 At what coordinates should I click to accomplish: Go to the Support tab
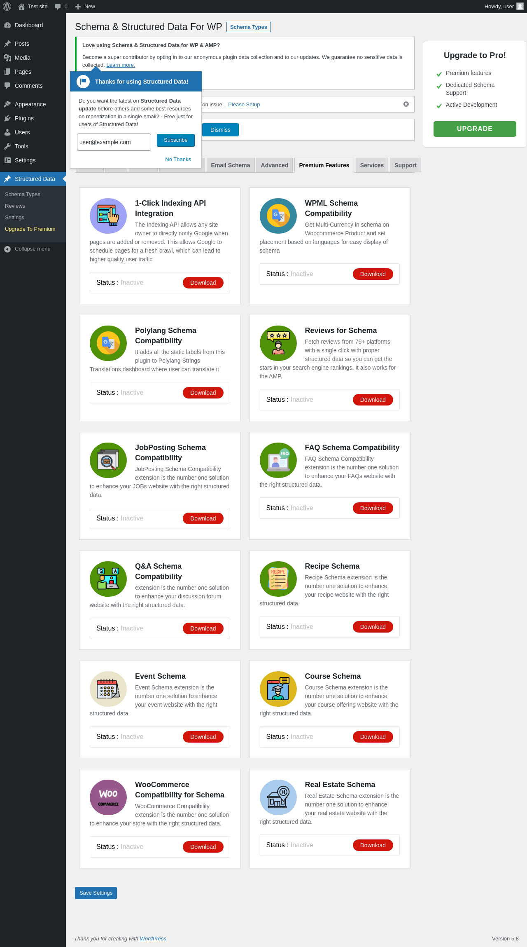(406, 165)
